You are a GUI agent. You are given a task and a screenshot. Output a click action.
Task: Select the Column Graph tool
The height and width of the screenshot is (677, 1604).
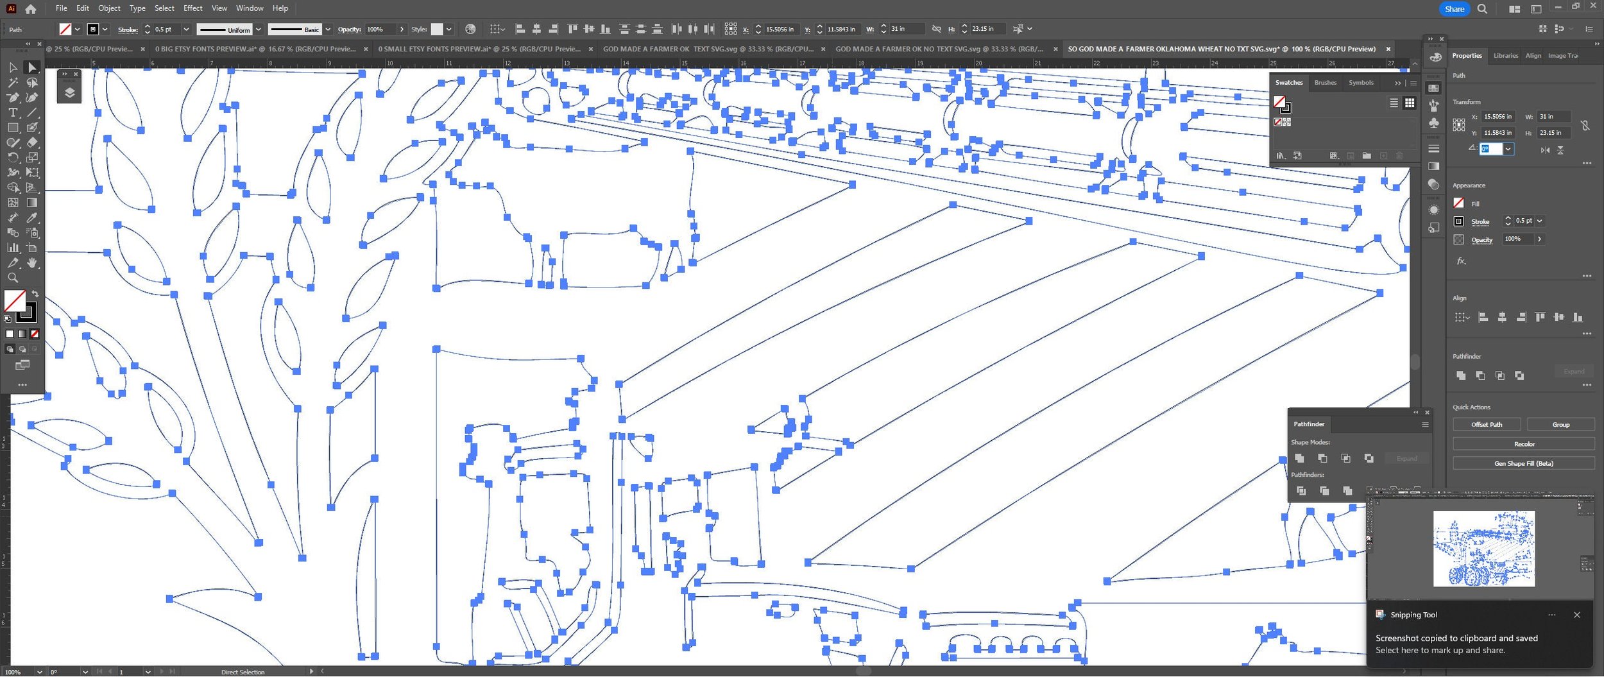13,248
